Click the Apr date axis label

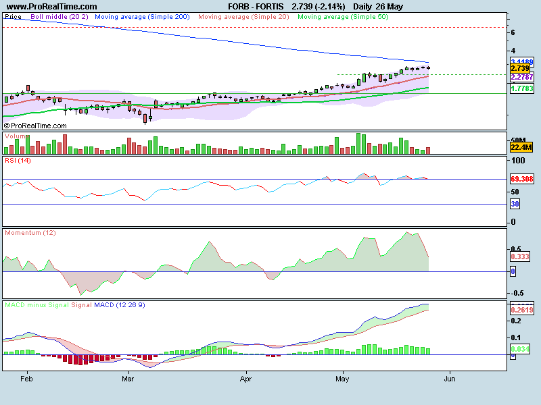245,379
